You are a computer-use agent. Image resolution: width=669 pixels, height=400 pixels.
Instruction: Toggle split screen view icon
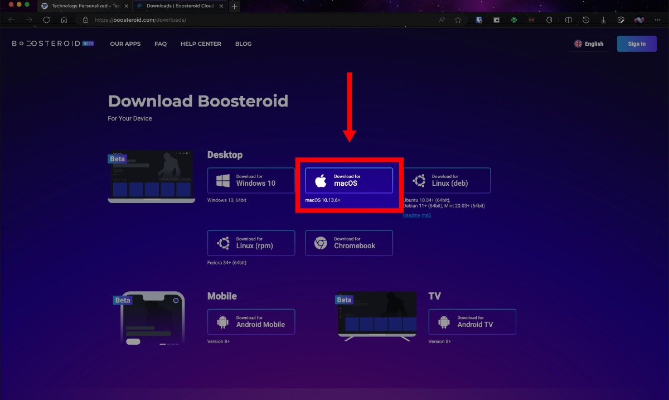point(568,20)
